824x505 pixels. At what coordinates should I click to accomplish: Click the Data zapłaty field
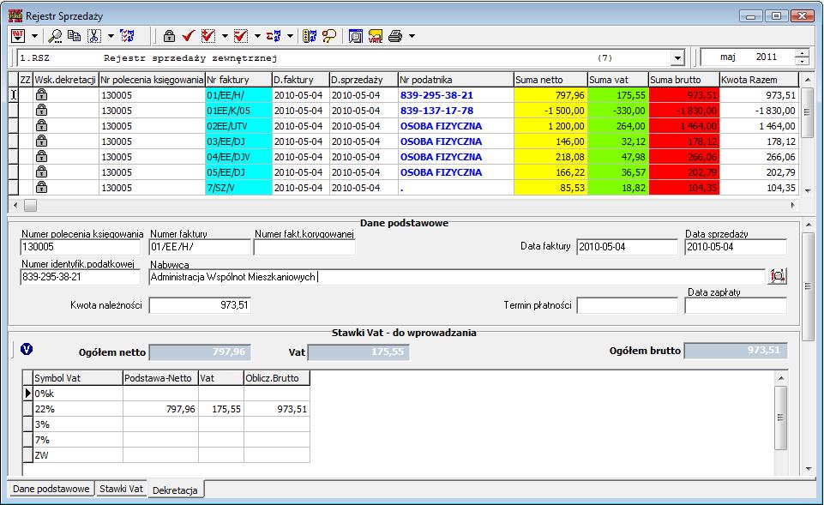pyautogui.click(x=736, y=305)
